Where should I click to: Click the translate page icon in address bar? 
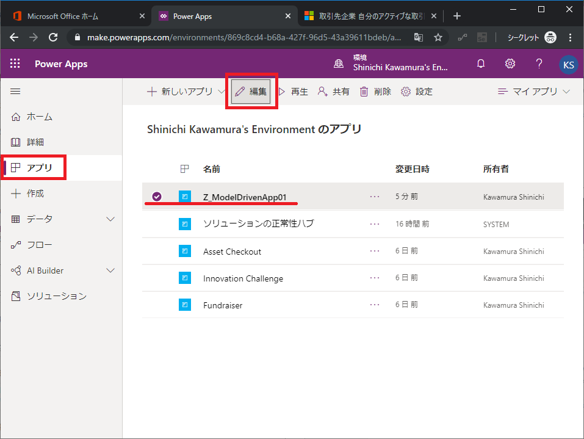(x=419, y=37)
